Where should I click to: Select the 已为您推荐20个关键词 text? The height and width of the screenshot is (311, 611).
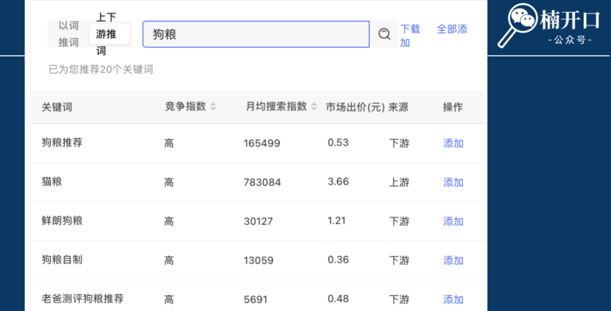pos(101,70)
